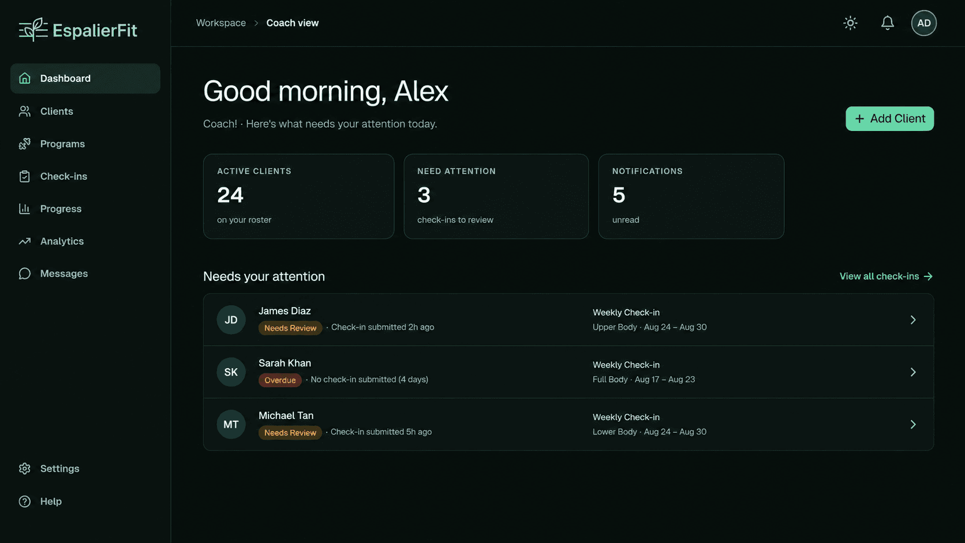
Task: Click the Programs dumbbell icon
Action: (24, 144)
